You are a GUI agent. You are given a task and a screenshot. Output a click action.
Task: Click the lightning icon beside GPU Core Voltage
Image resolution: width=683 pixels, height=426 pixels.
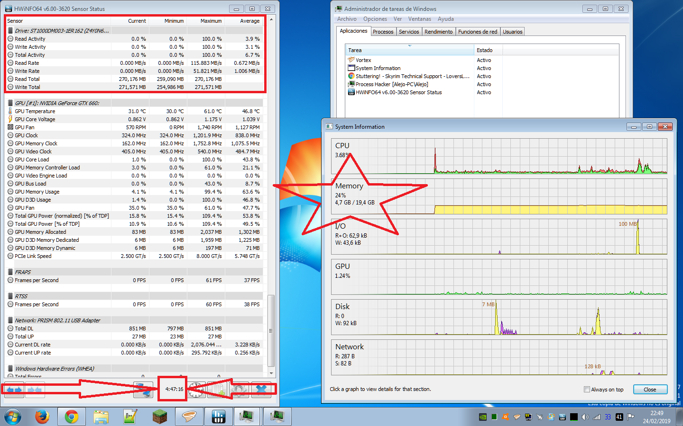[10, 119]
